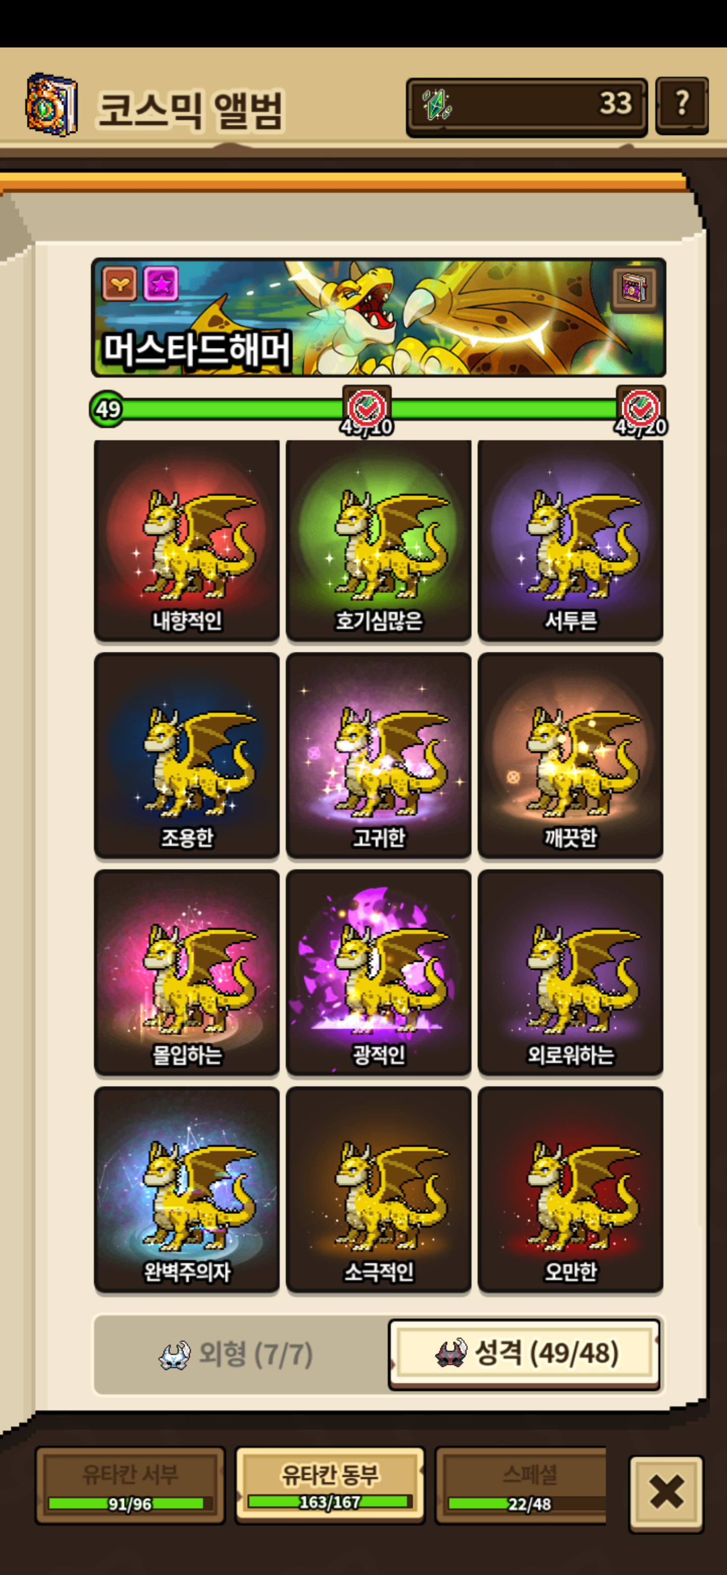Tap the pink star badge on the banner

click(161, 283)
